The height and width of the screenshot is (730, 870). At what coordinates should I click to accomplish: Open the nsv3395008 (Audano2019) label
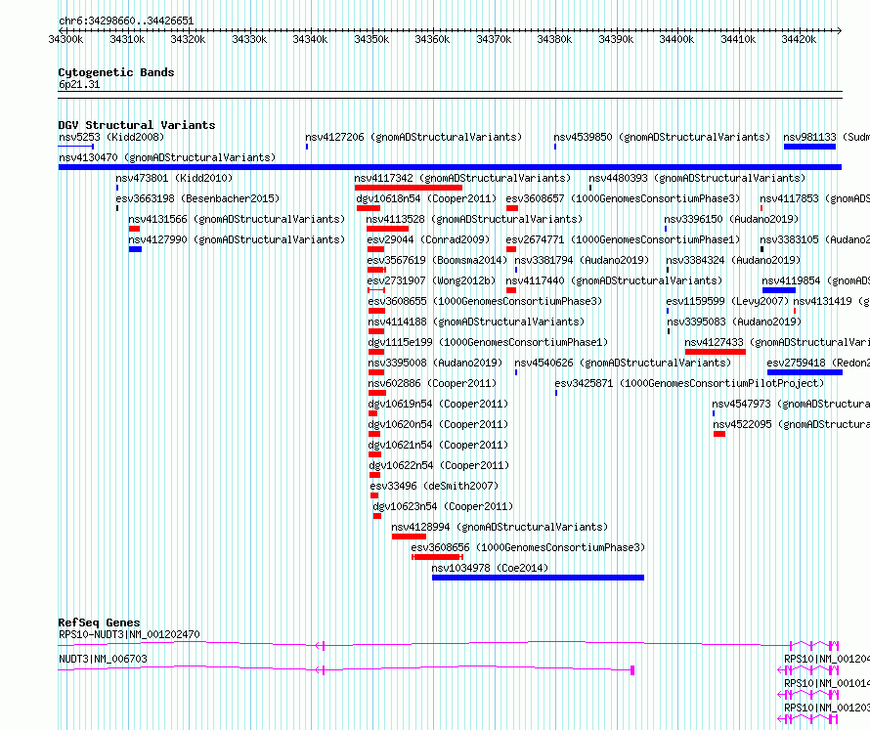click(435, 363)
